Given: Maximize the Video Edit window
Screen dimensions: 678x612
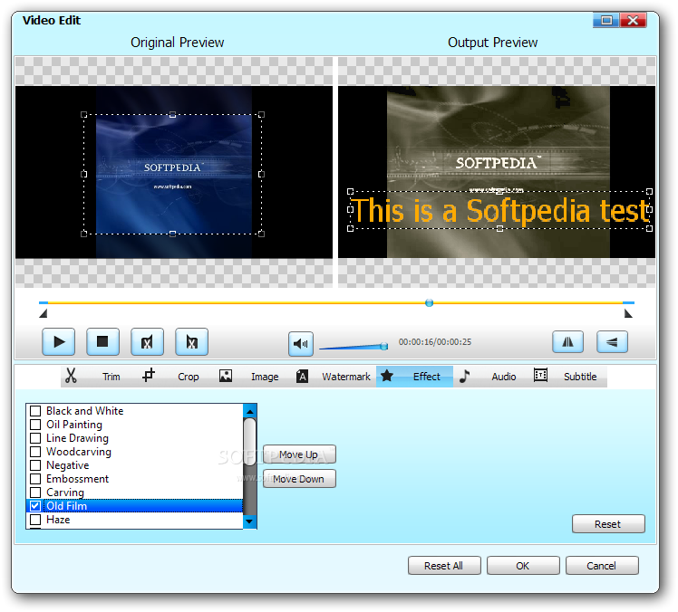Looking at the screenshot, I should (606, 20).
